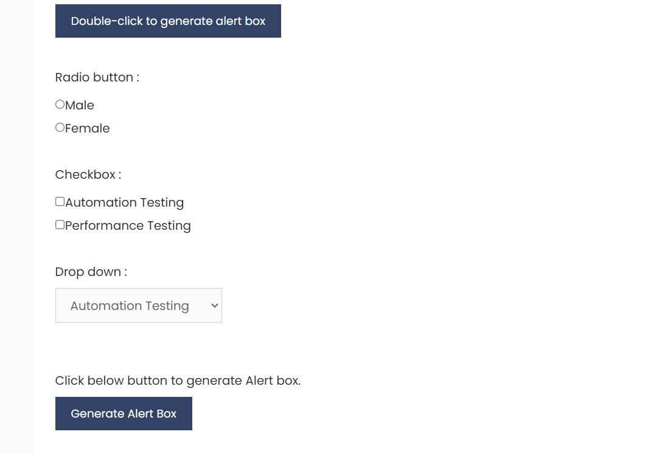Select the Male radio button
Screen dimensions: 659x454
[x=60, y=105]
